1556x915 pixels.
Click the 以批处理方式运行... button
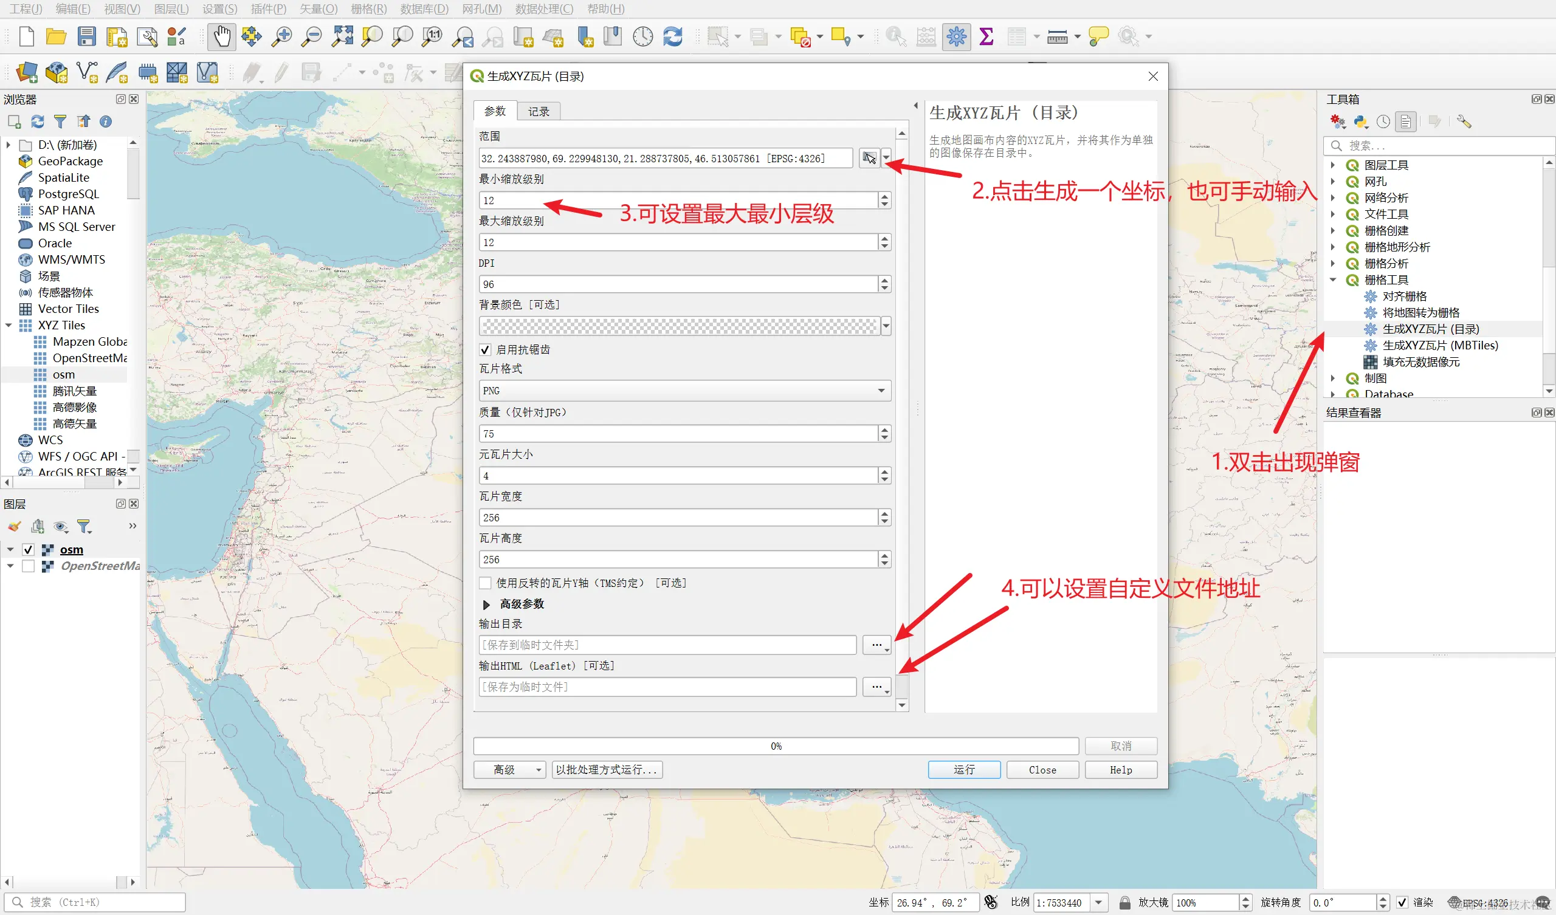pyautogui.click(x=607, y=769)
